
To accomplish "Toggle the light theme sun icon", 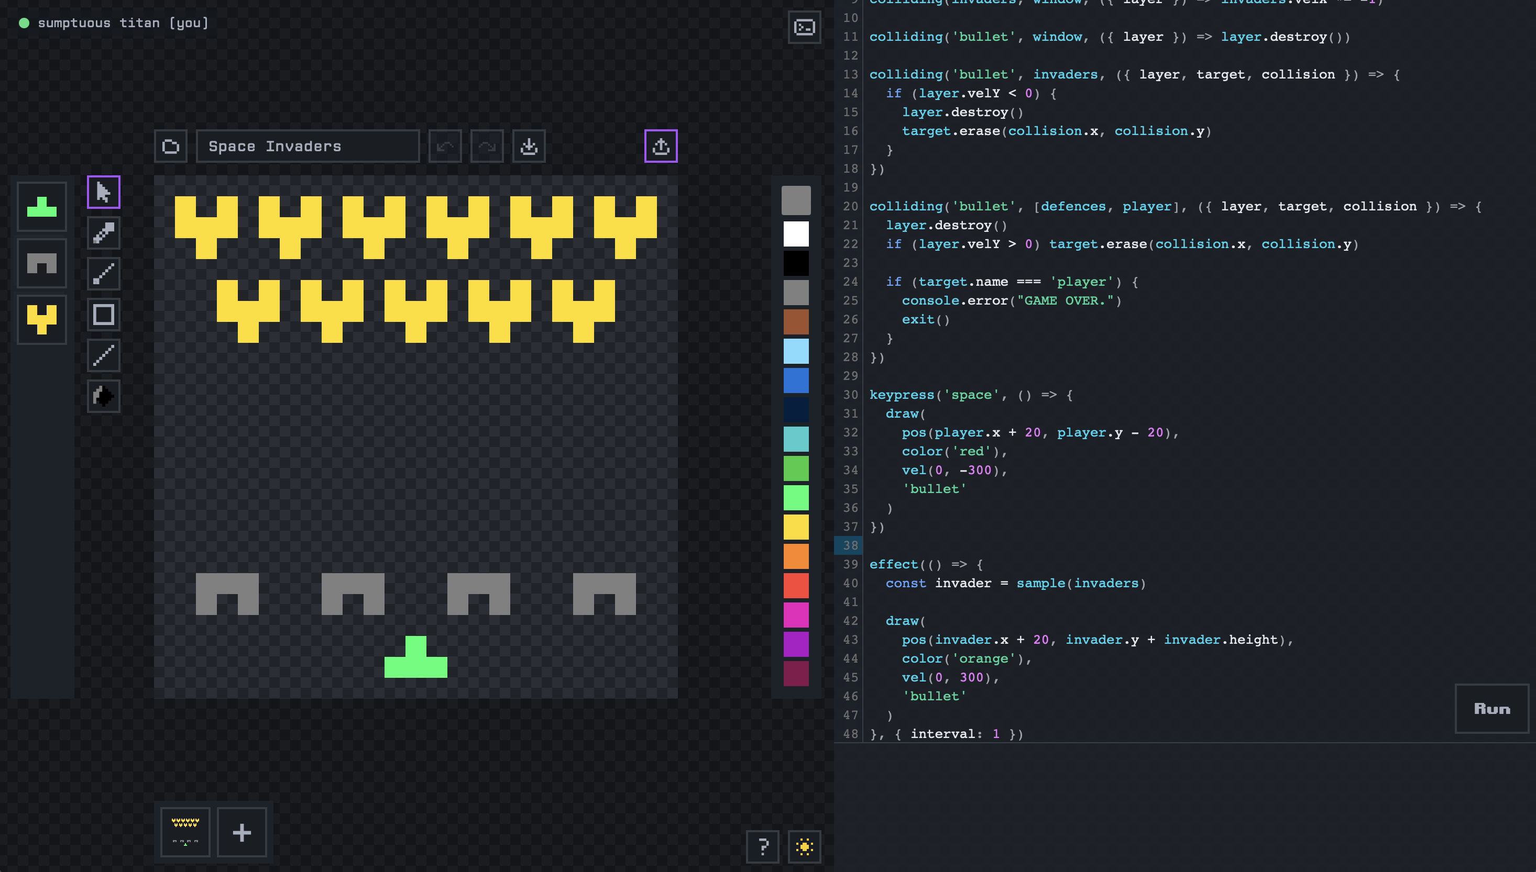I will point(804,847).
